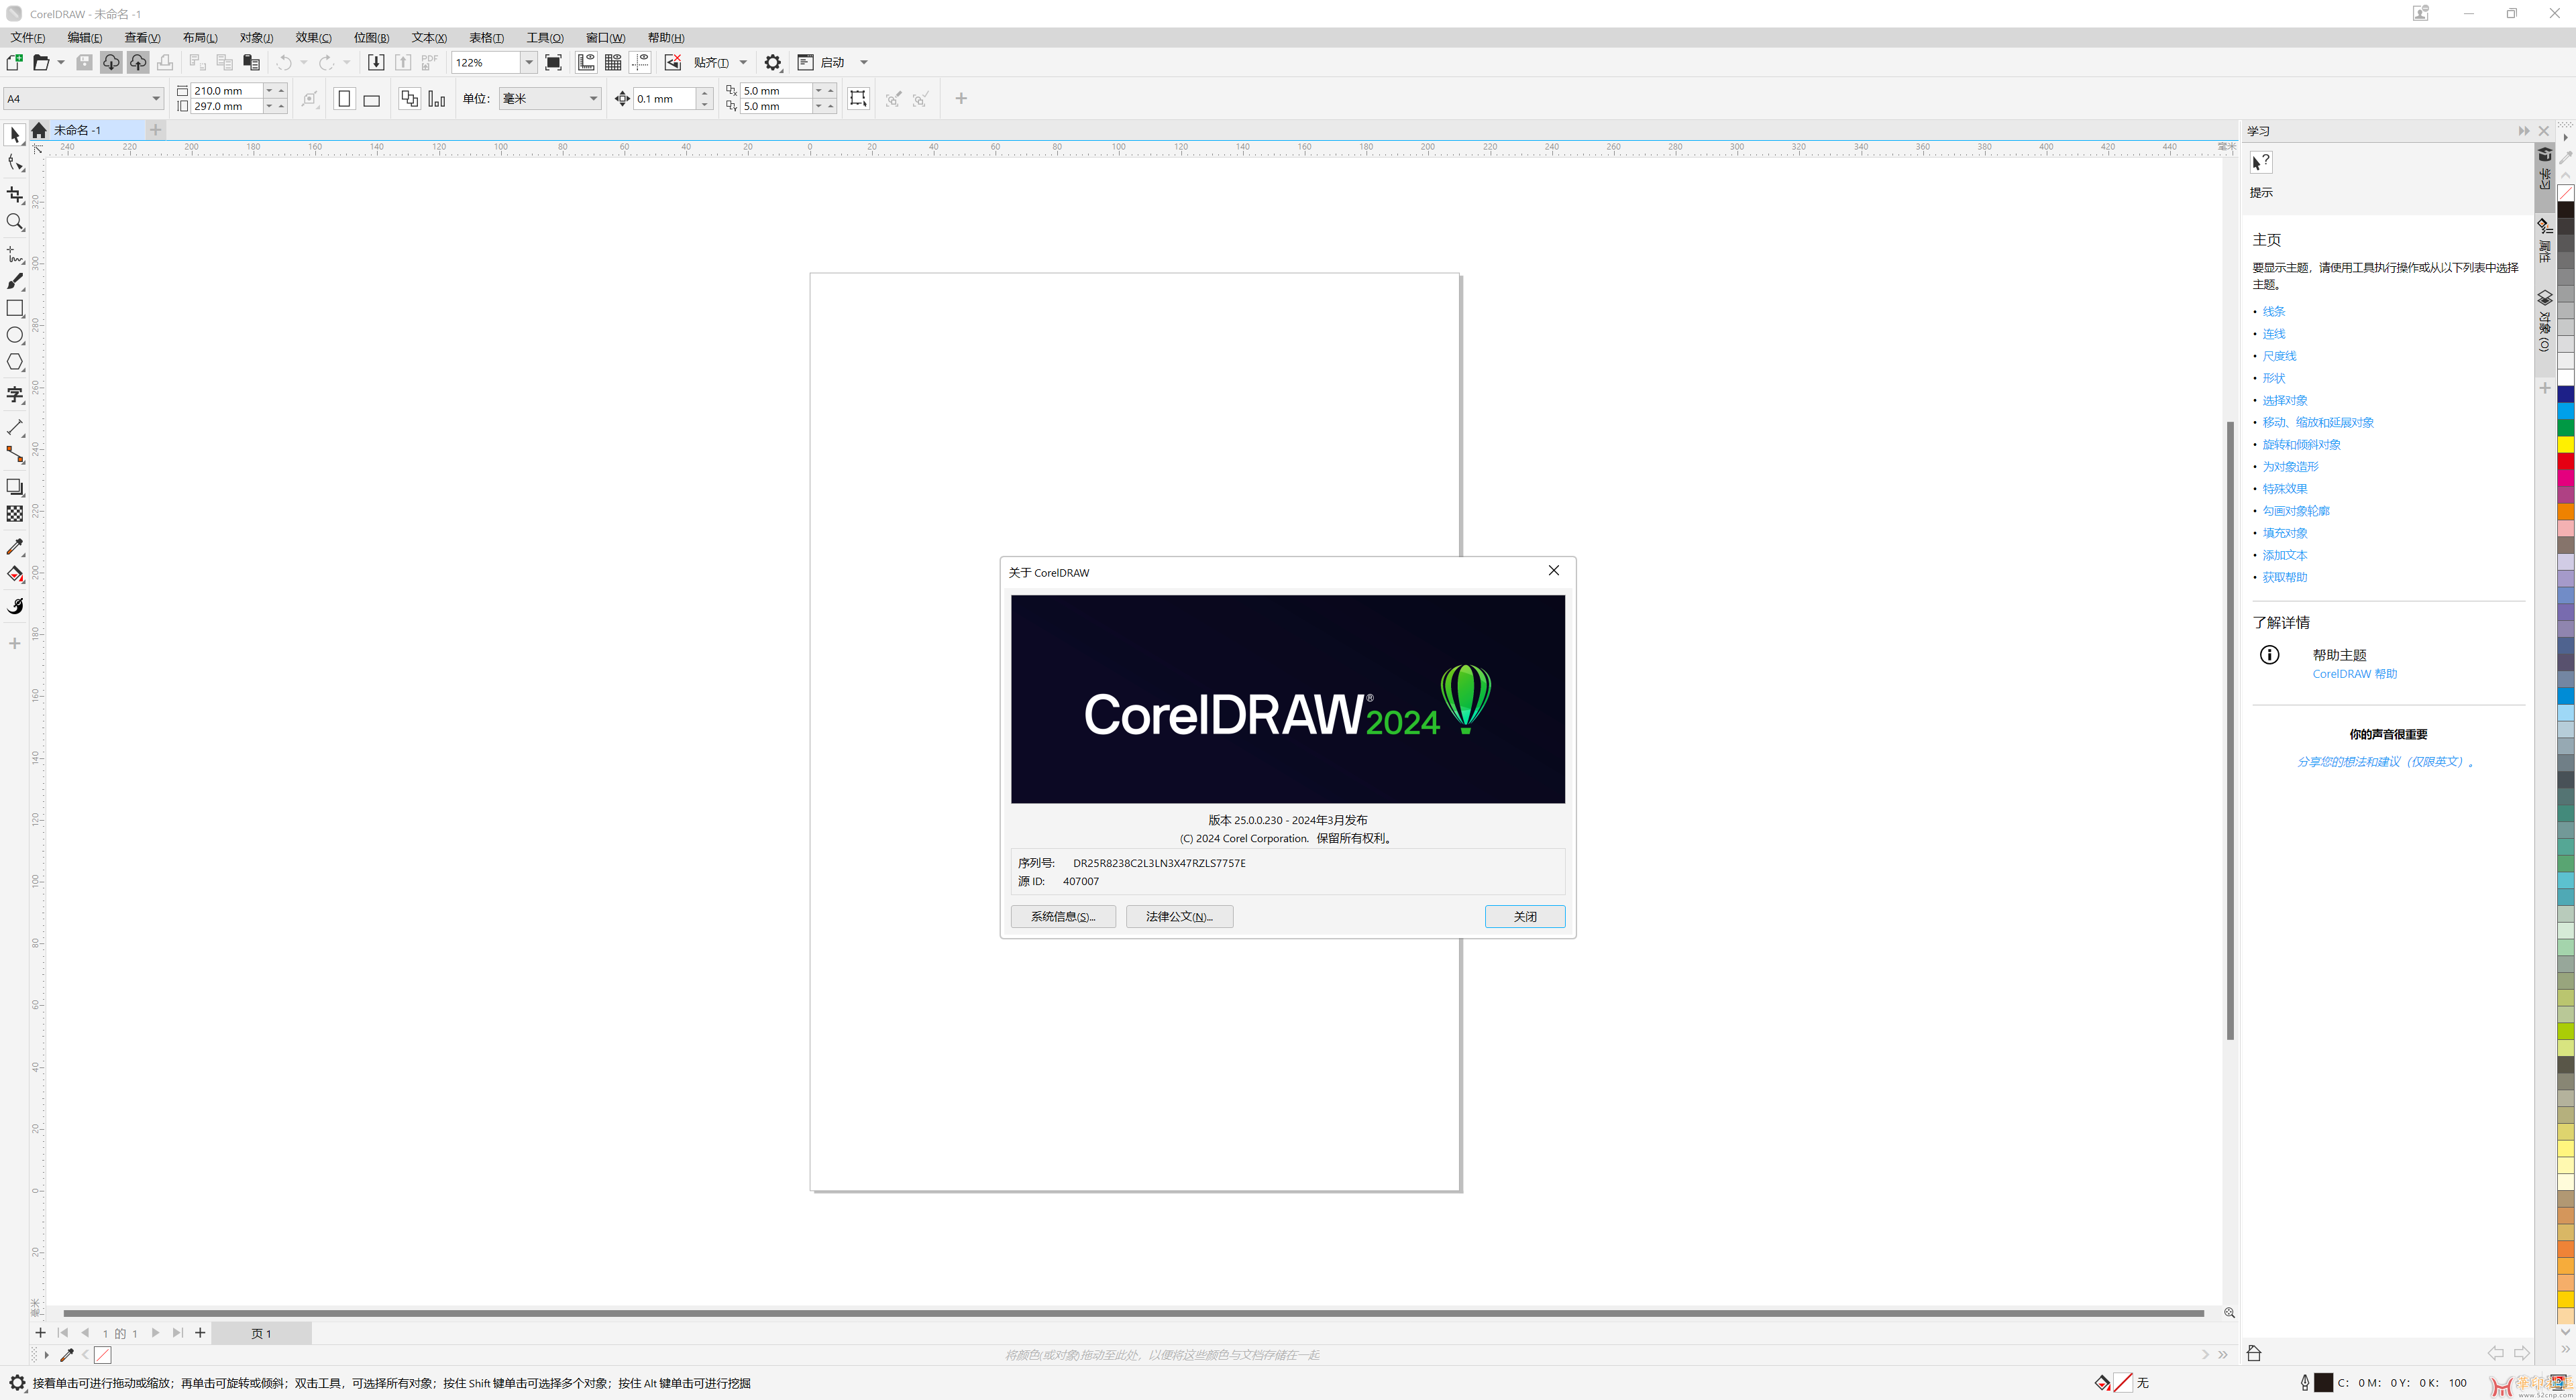Image resolution: width=2576 pixels, height=1400 pixels.
Task: Select the Crop tool
Action: pyautogui.click(x=15, y=195)
